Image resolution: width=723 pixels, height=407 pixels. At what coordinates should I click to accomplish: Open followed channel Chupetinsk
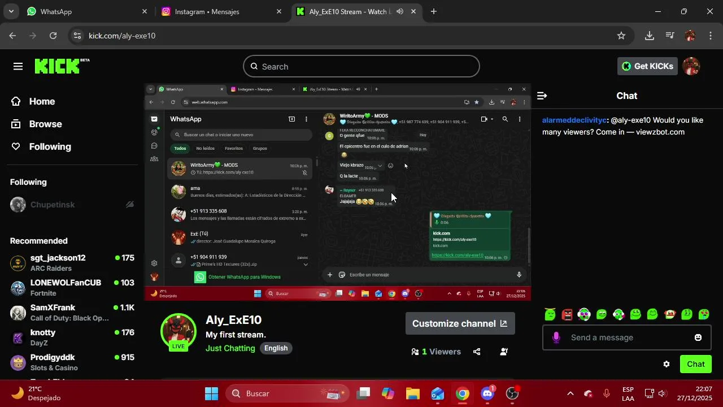(x=72, y=205)
